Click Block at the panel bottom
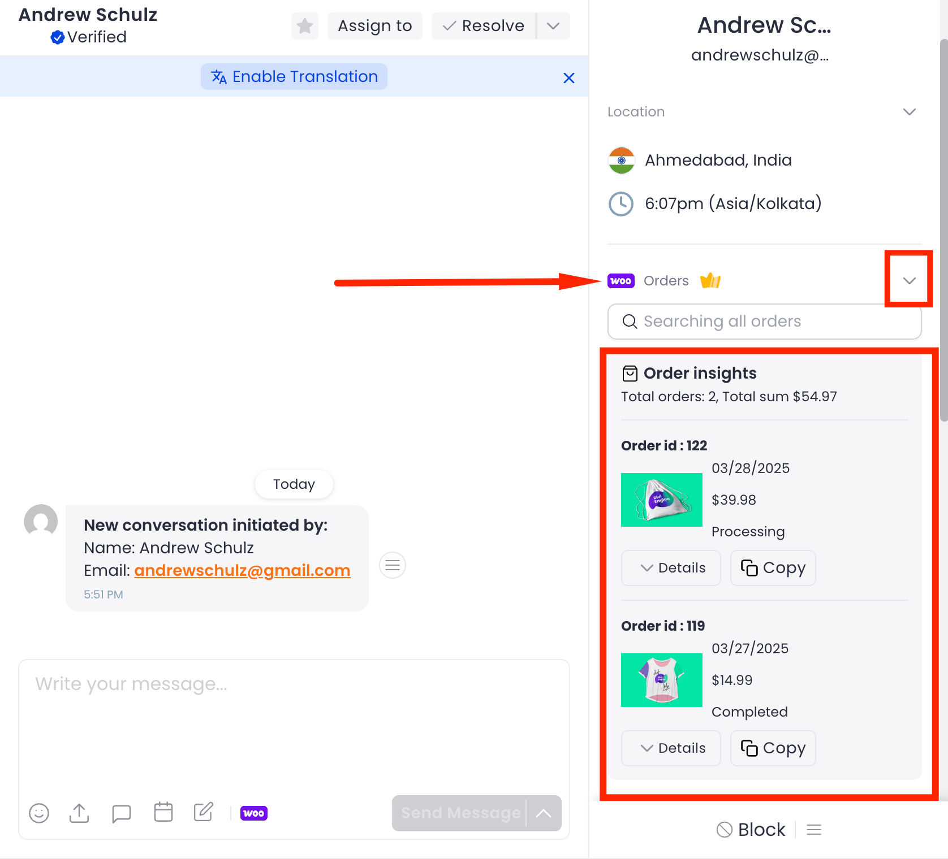The height and width of the screenshot is (859, 948). 751,830
